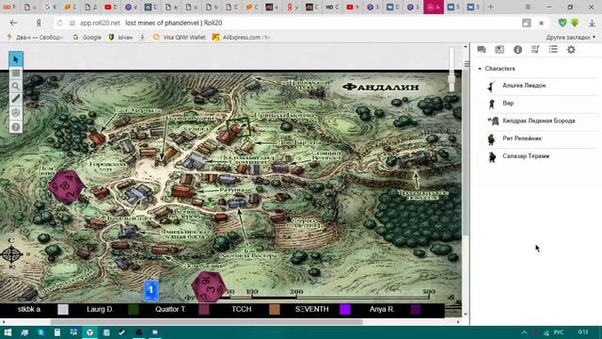
Task: Click SEVENTH bright purple color swatch
Action: (x=345, y=310)
